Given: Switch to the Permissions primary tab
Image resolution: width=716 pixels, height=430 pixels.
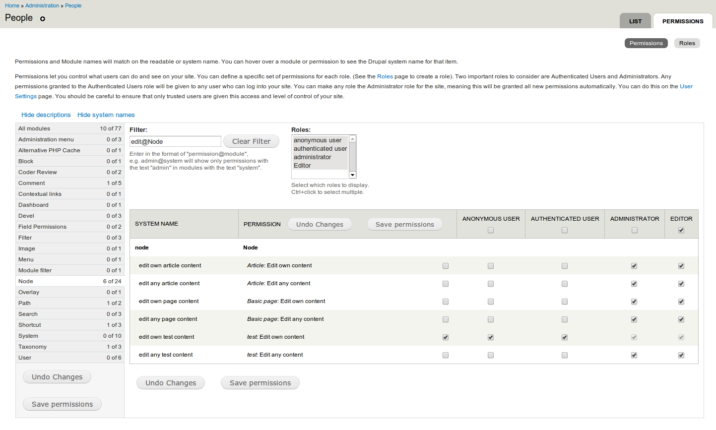Looking at the screenshot, I should click(x=683, y=21).
